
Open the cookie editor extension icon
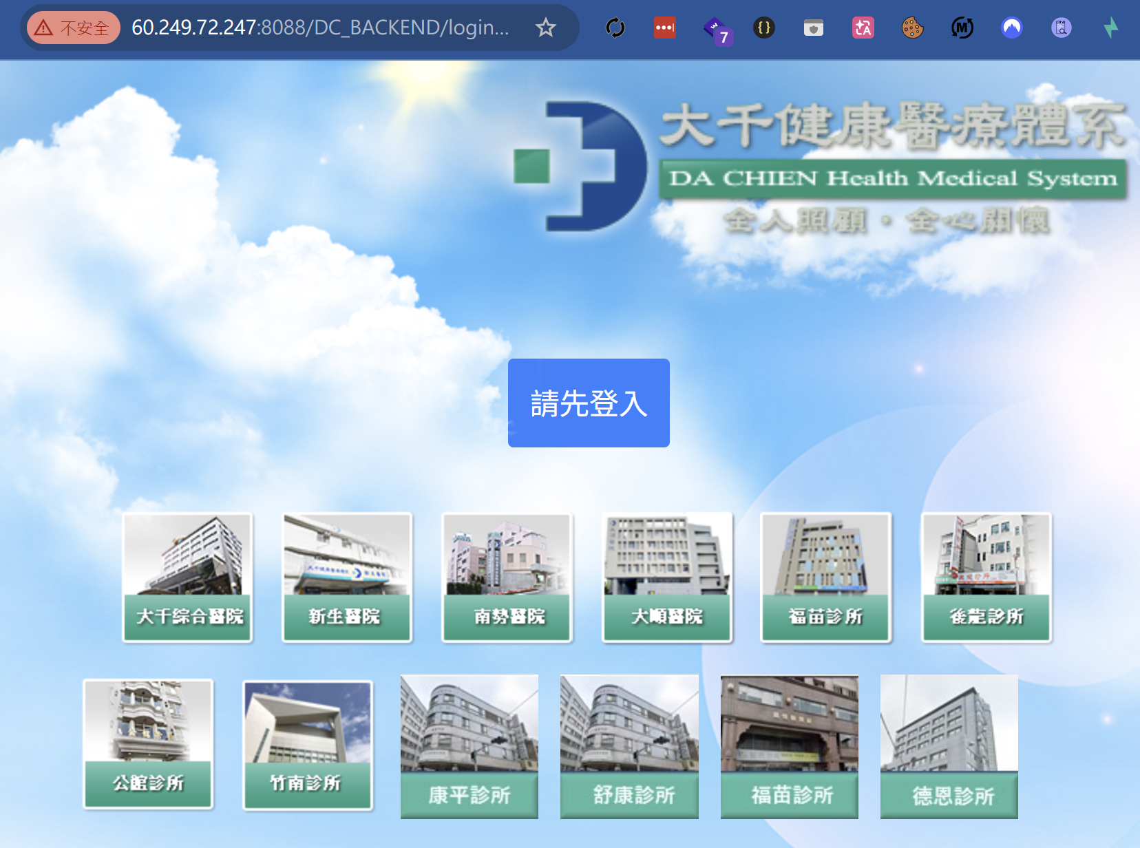point(913,28)
